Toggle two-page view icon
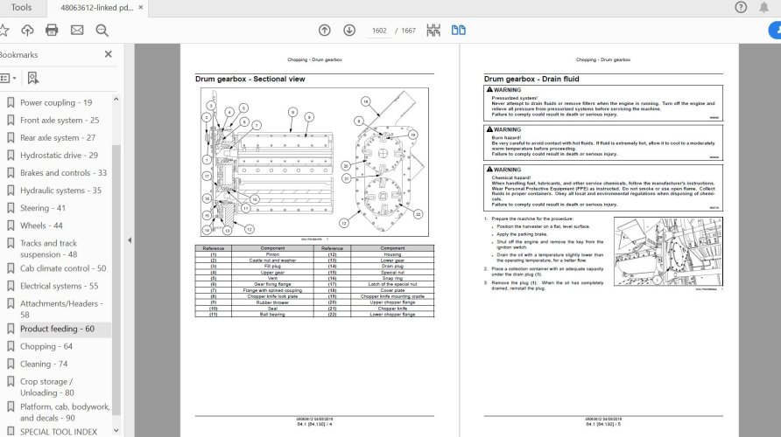 tap(458, 31)
